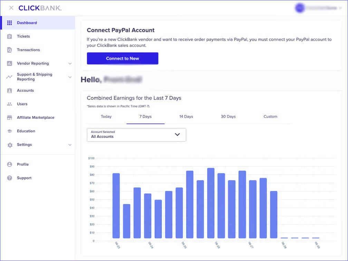Open the All Accounts dropdown

136,135
